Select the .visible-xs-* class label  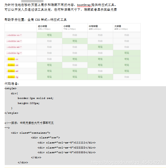click(14, 35)
